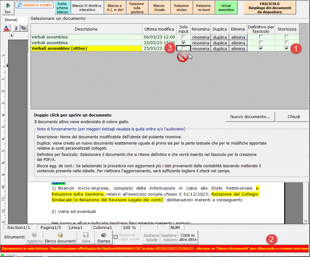Viewport: 310px width, 257px height.
Task: Click the Storicizza column header
Action: click(287, 29)
